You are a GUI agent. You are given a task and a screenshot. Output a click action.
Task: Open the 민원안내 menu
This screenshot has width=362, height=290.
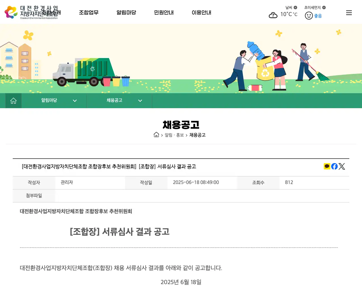pyautogui.click(x=163, y=12)
